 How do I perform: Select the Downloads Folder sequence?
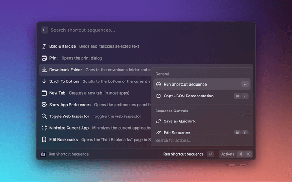click(x=95, y=70)
